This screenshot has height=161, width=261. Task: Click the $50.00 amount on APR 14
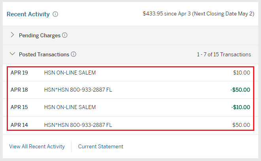pyautogui.click(x=241, y=125)
